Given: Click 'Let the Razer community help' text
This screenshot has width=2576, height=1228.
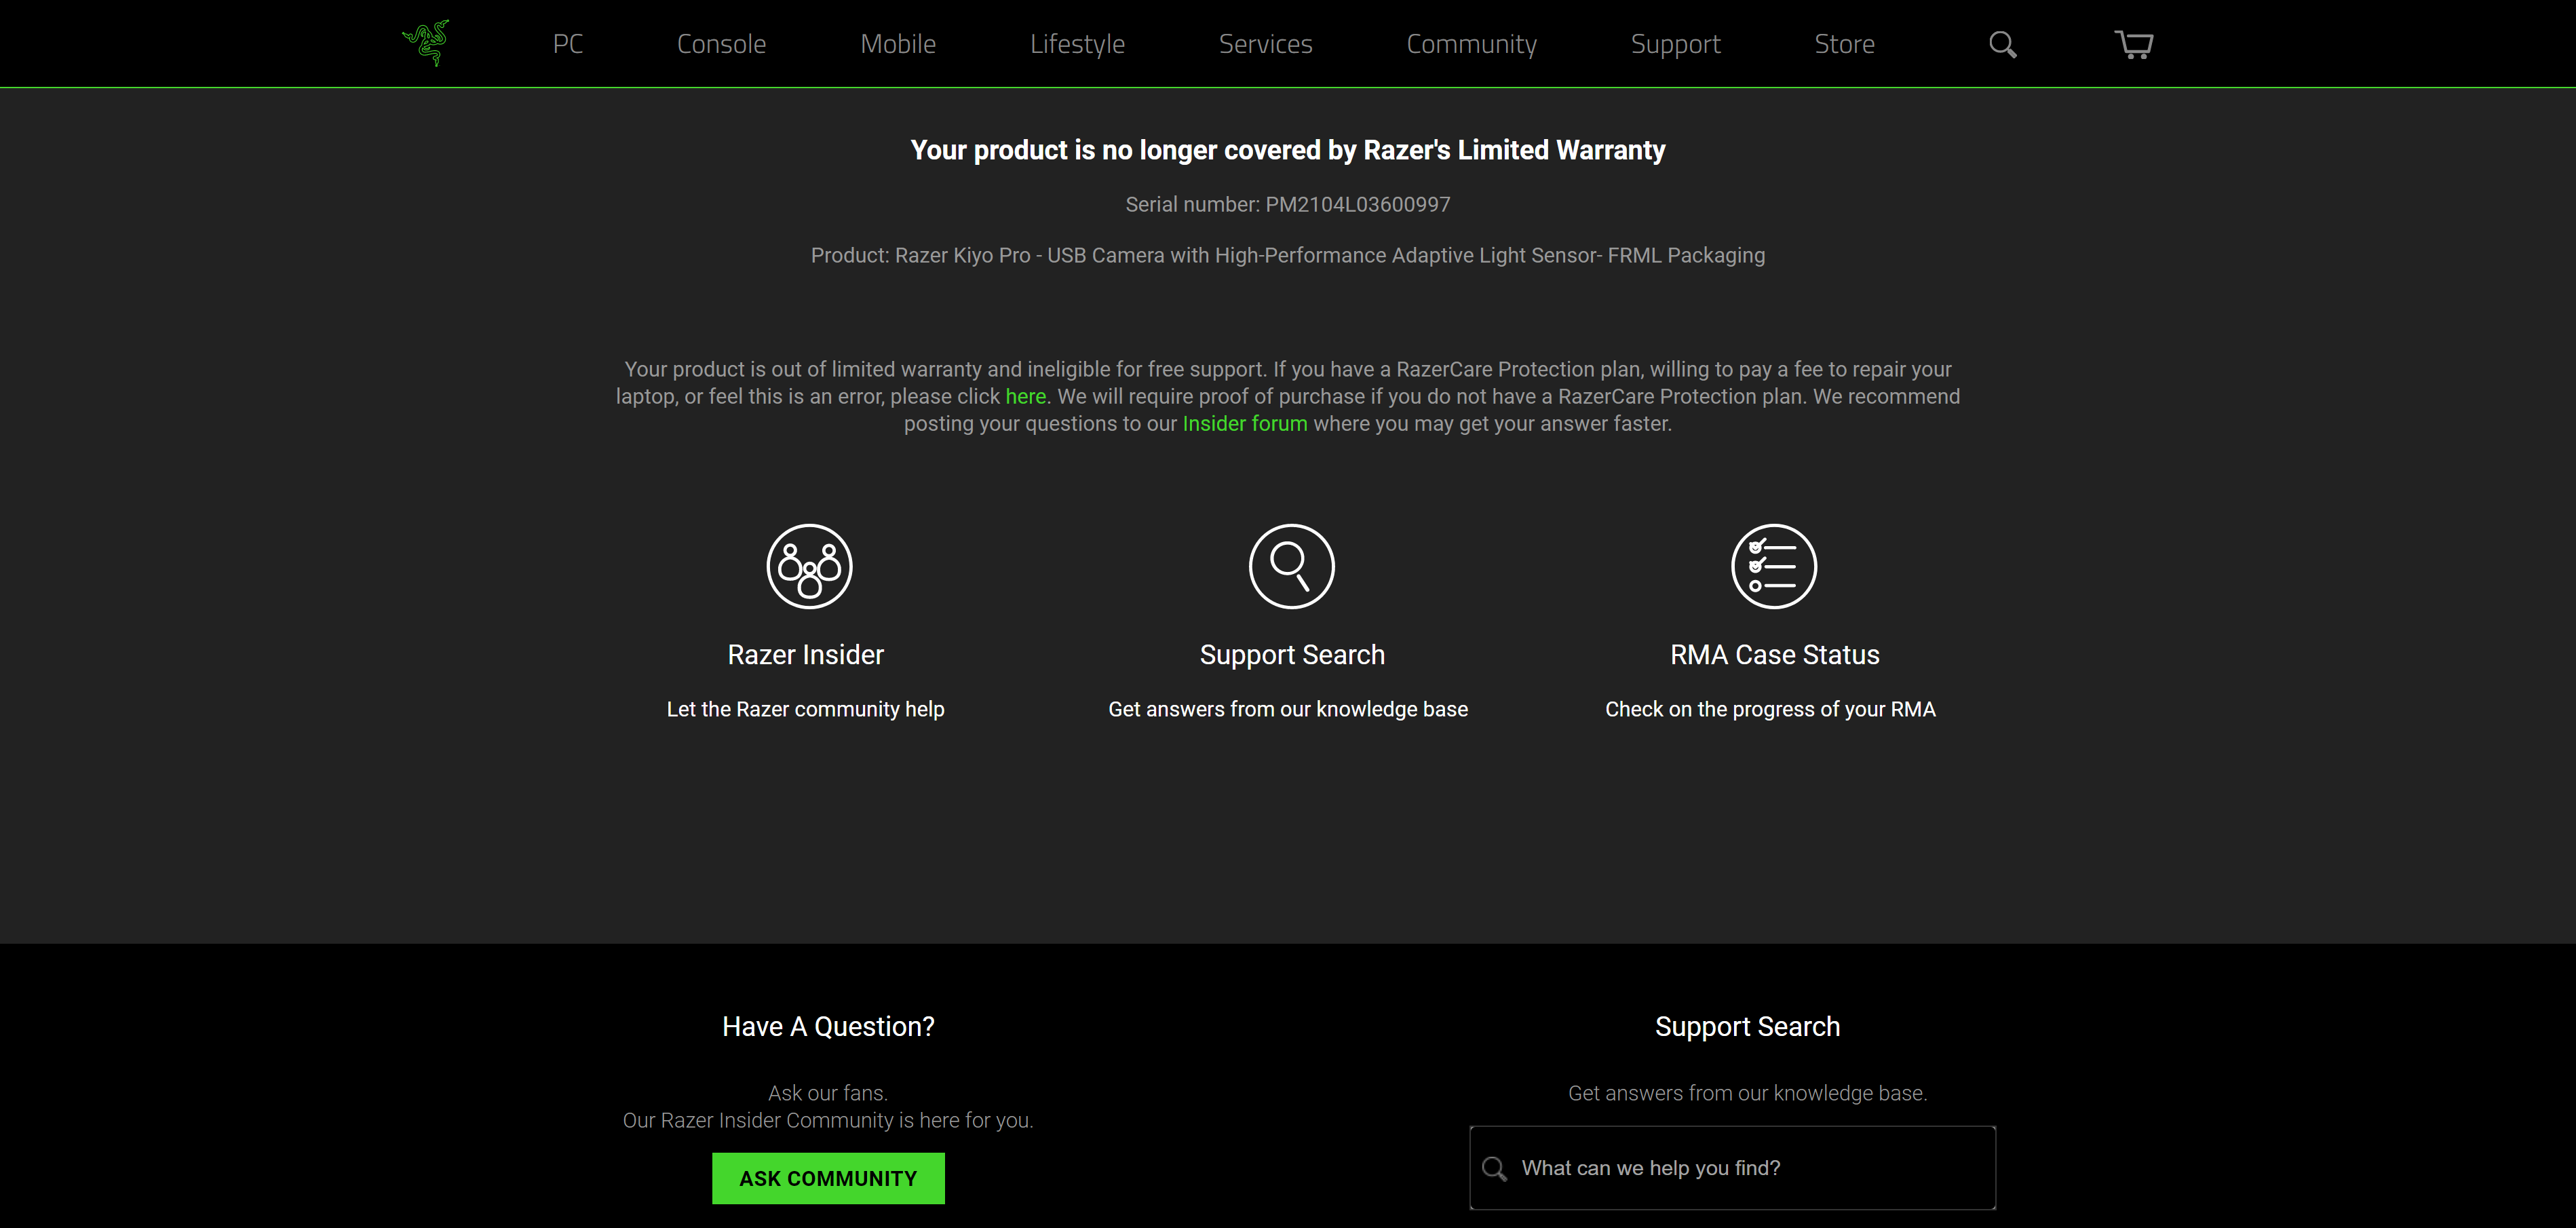Looking at the screenshot, I should (x=805, y=709).
